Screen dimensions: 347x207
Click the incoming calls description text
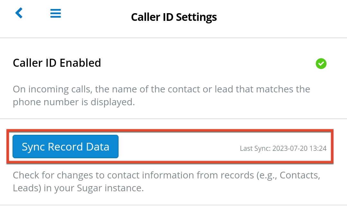pos(161,95)
